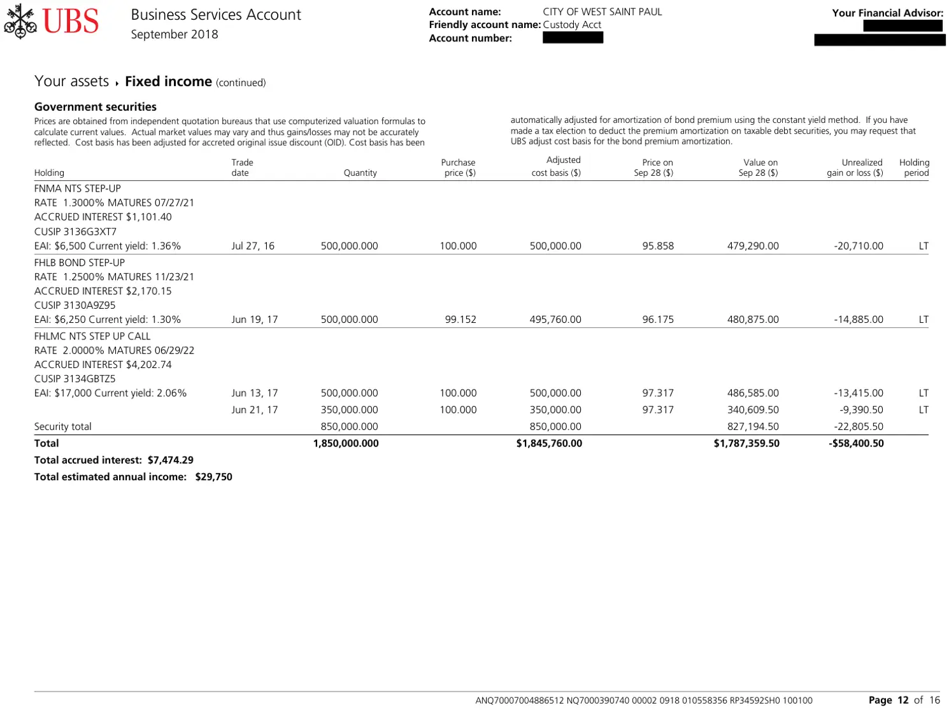Select holding name "FNMA NTS STEP-UP"
Screen dimensions: 949x710
(78, 188)
